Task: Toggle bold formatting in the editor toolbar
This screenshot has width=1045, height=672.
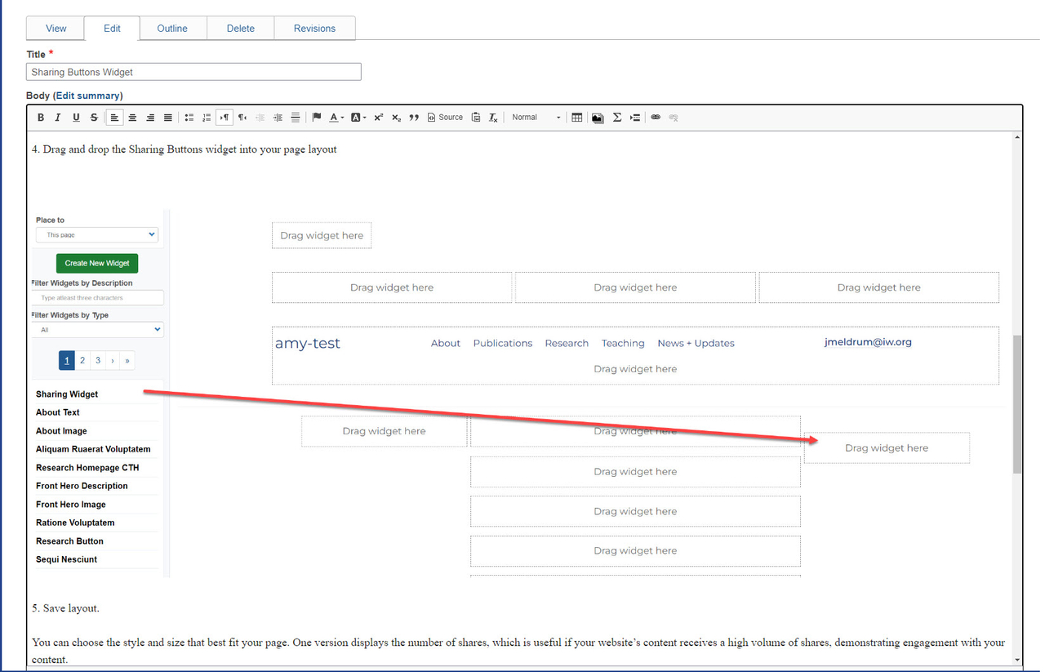Action: [x=41, y=118]
